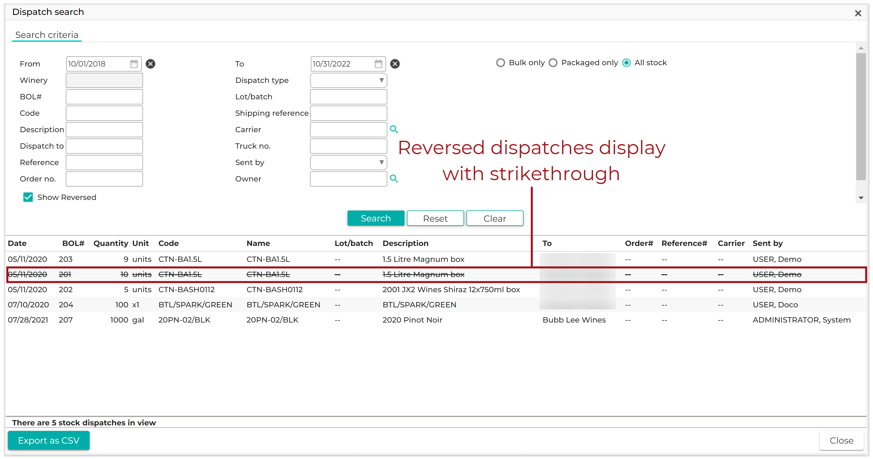
Task: Open the To date calendar picker
Action: 378,64
